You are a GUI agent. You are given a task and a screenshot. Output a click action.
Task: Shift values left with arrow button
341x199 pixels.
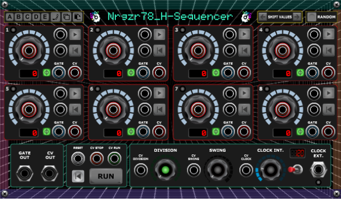(x=263, y=17)
